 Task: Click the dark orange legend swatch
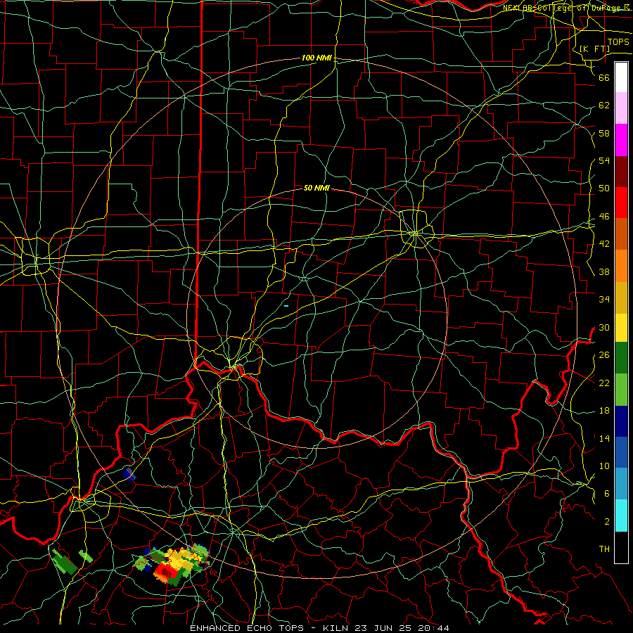pyautogui.click(x=621, y=234)
